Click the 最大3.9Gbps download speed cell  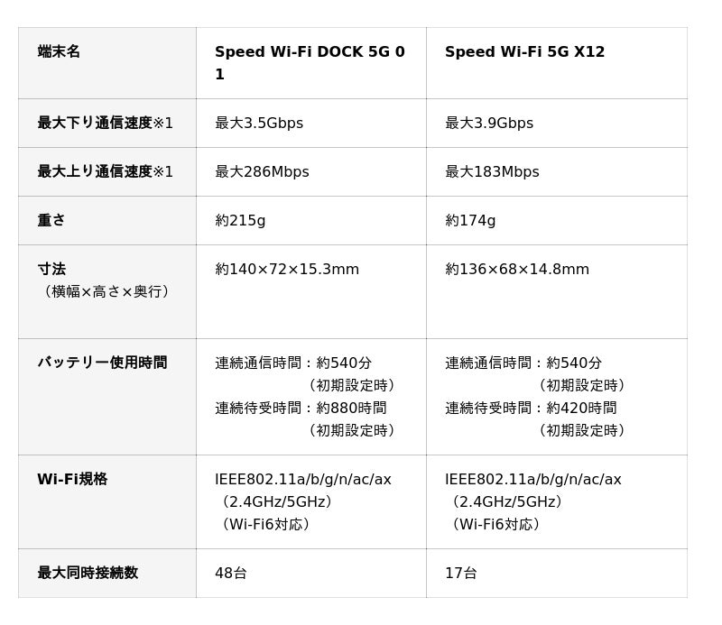tap(489, 124)
